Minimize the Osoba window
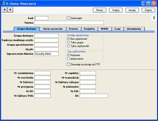 144,4
